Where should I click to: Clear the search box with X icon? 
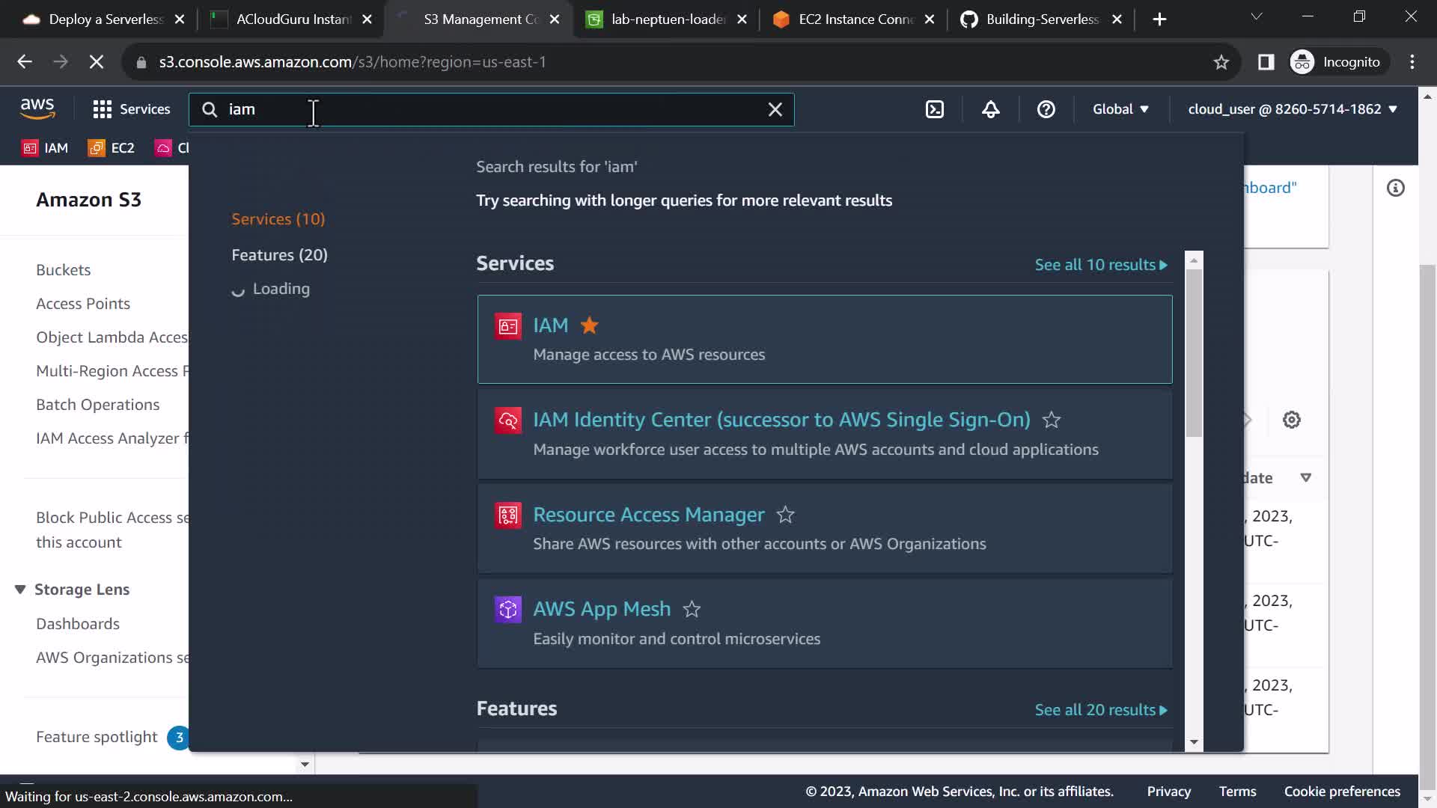pyautogui.click(x=775, y=109)
